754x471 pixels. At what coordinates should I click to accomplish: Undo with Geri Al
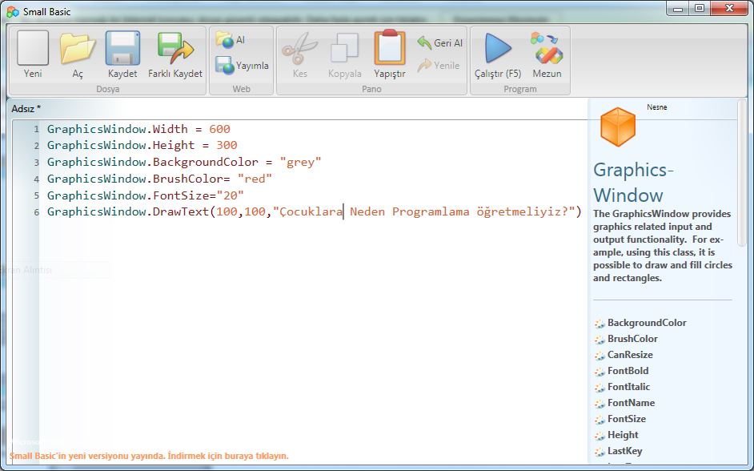click(x=439, y=42)
